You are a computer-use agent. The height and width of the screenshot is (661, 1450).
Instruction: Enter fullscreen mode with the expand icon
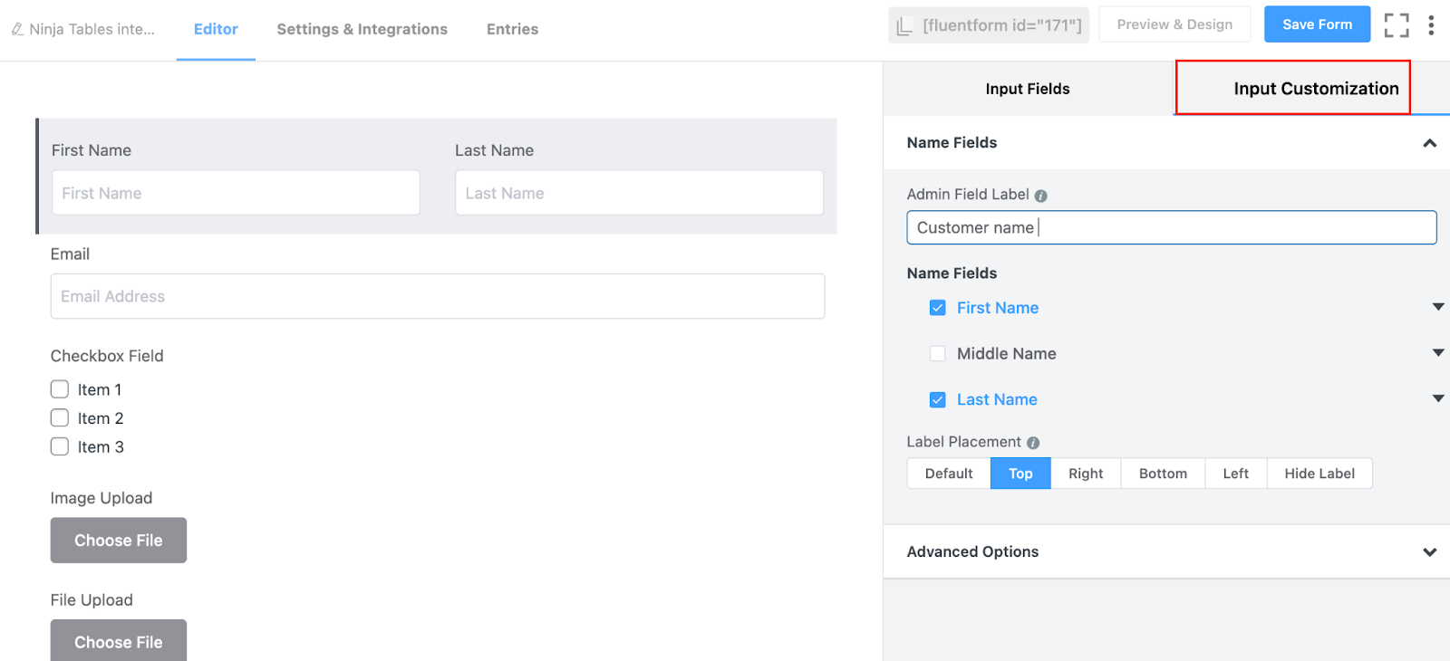pyautogui.click(x=1396, y=25)
